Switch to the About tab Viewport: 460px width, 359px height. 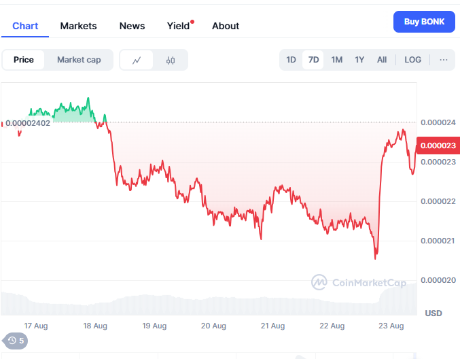click(226, 26)
